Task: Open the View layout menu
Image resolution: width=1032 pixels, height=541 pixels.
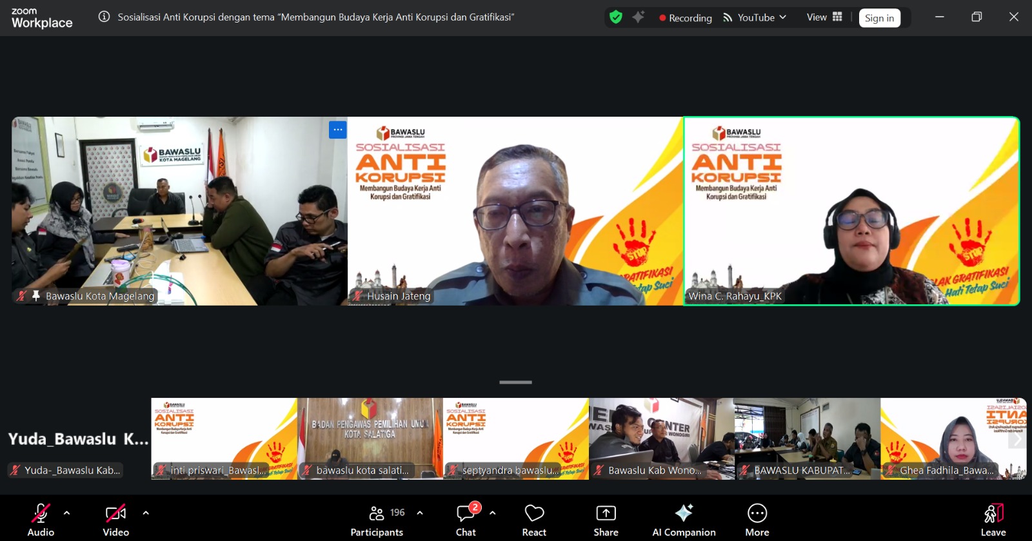Action: [824, 17]
